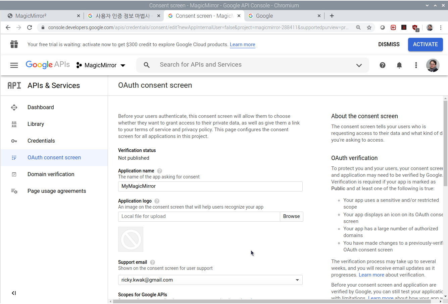
Task: Click the 'OAuth verification' heading
Action: [354, 158]
